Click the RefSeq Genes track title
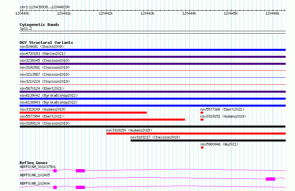 (x=33, y=163)
